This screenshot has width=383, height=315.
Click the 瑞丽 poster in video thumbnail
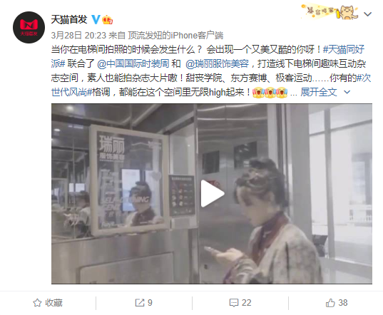pos(129,180)
